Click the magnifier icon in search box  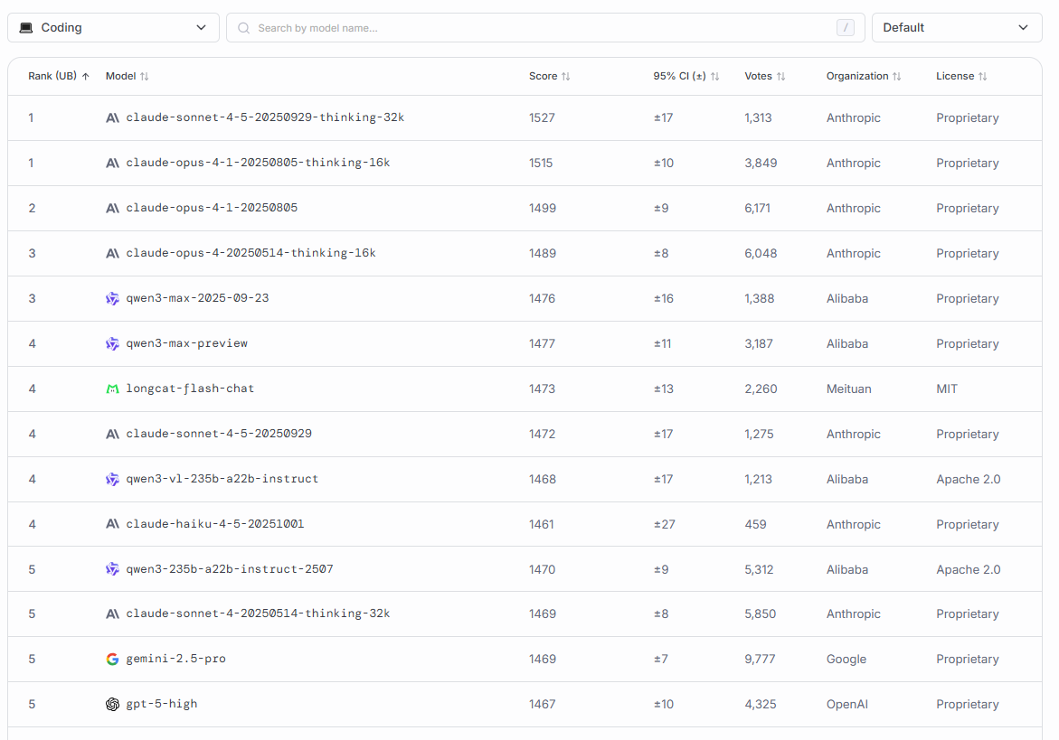(244, 28)
